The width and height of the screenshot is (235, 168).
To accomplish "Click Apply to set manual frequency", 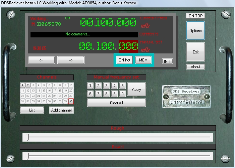I will [136, 90].
